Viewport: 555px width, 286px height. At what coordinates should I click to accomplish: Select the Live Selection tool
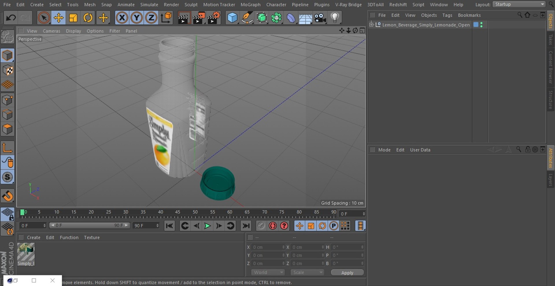[44, 18]
